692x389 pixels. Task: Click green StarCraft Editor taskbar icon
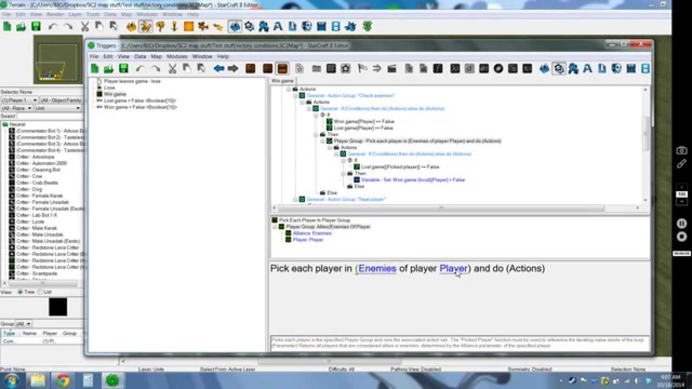coord(112,380)
